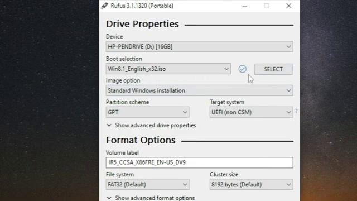Open the File system dropdown showing FAT32
This screenshot has width=357, height=201.
tap(147, 184)
